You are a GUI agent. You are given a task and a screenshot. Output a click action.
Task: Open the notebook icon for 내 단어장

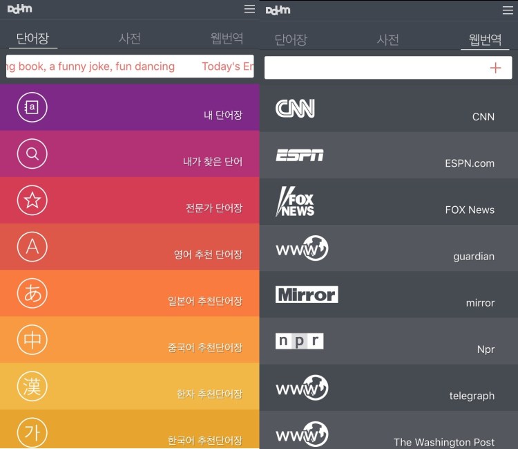click(x=32, y=107)
